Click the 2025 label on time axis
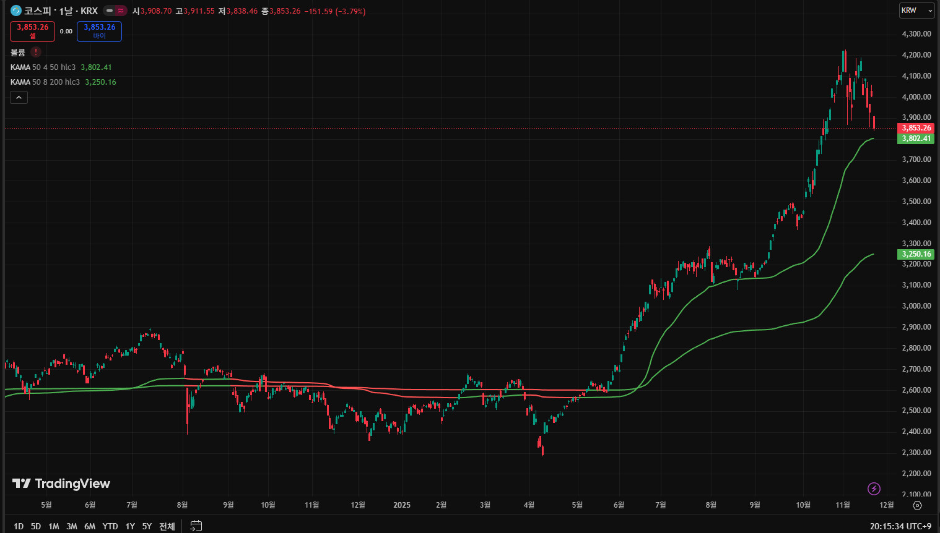This screenshot has width=940, height=533. tap(402, 505)
